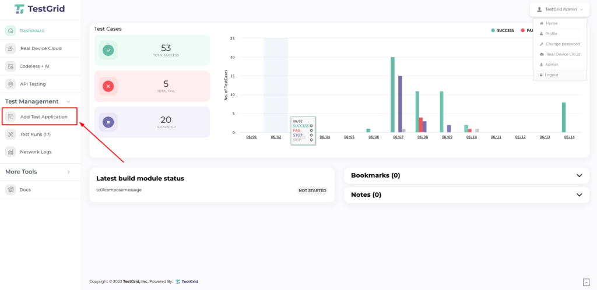The image size is (597, 290).
Task: Click the 53 Total Success card
Action: pyautogui.click(x=152, y=50)
